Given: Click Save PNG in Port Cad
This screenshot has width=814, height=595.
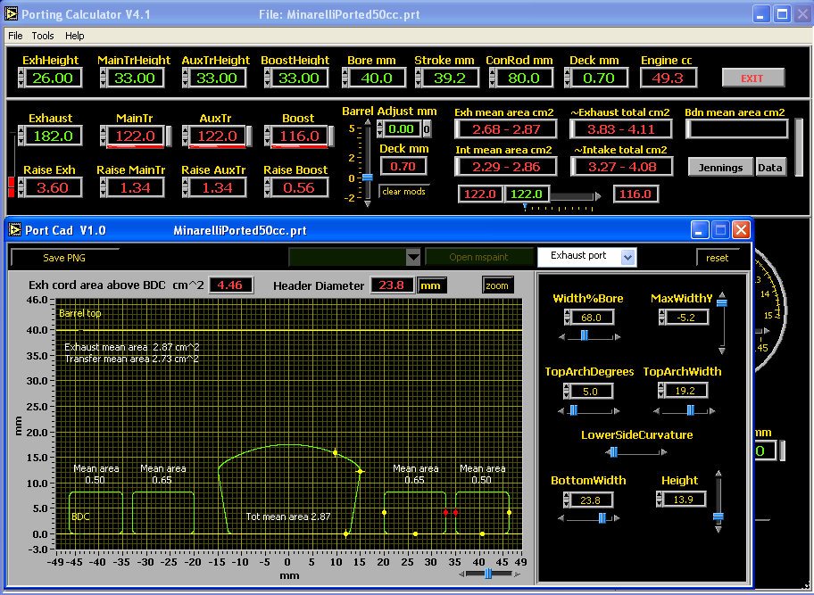Looking at the screenshot, I should tap(64, 258).
